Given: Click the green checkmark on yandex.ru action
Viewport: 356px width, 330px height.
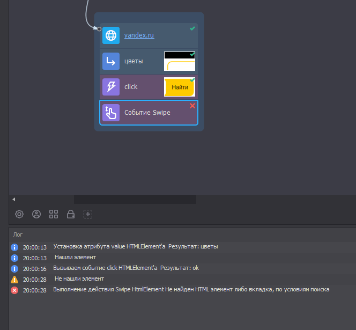Looking at the screenshot, I should tap(192, 28).
